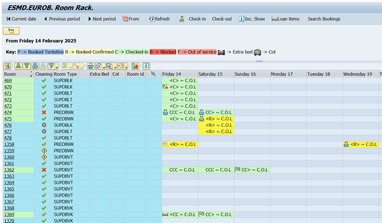Click Inc. Show in the toolbar
The height and width of the screenshot is (223, 382).
point(252,19)
